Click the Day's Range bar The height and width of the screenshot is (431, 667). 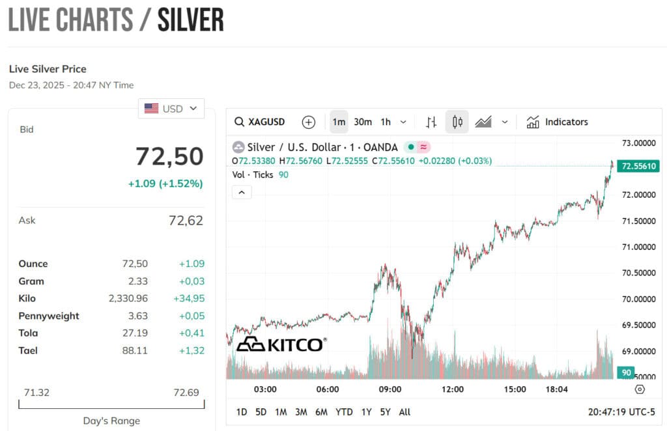(x=111, y=404)
